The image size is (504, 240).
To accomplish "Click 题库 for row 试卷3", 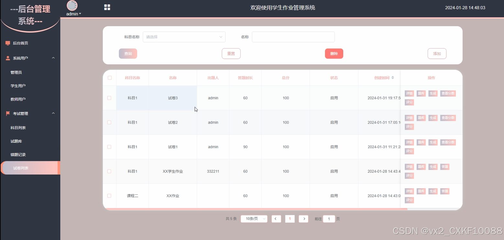I will click(x=421, y=93).
